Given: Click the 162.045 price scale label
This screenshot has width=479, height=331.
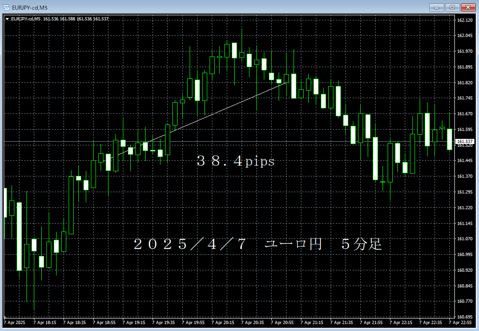Looking at the screenshot, I should click(x=465, y=35).
